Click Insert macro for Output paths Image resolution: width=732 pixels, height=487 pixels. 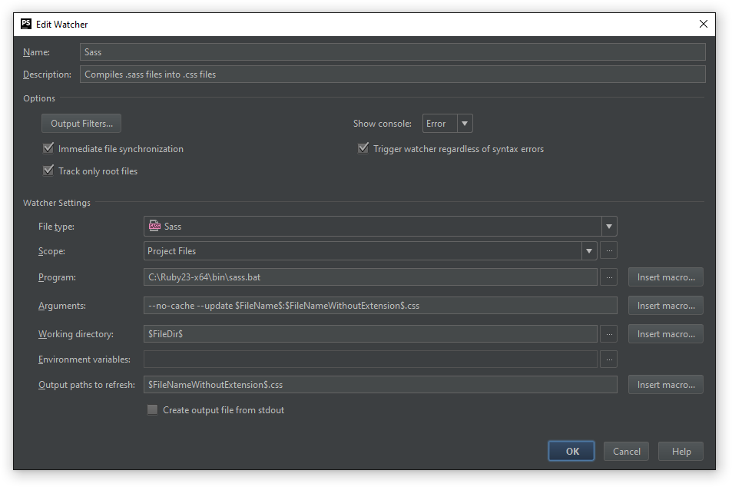[x=665, y=385]
